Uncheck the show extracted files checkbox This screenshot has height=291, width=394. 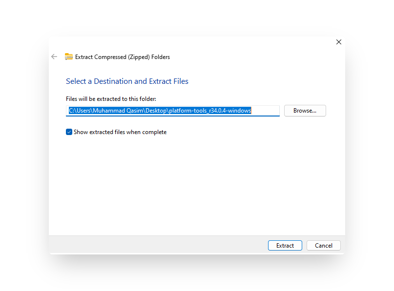(x=69, y=132)
